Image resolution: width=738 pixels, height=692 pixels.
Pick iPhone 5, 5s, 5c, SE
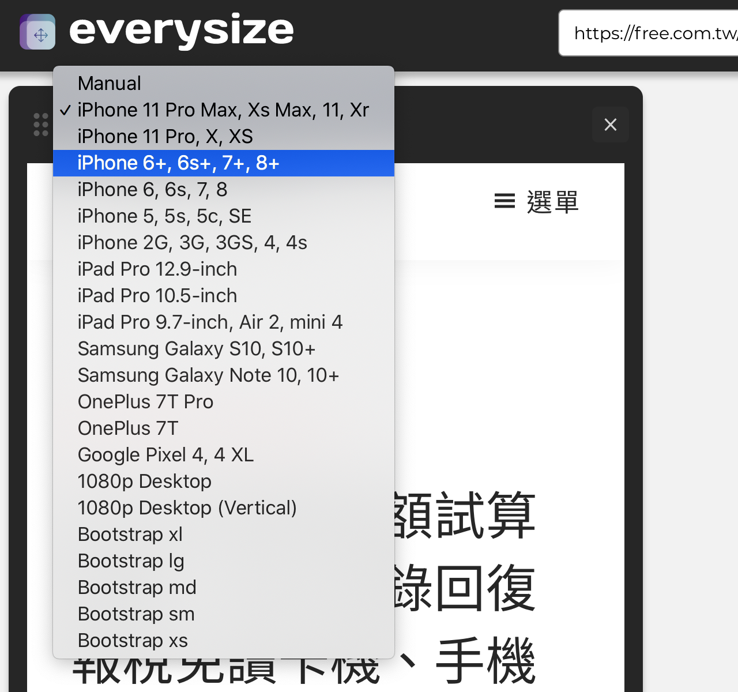pyautogui.click(x=224, y=216)
